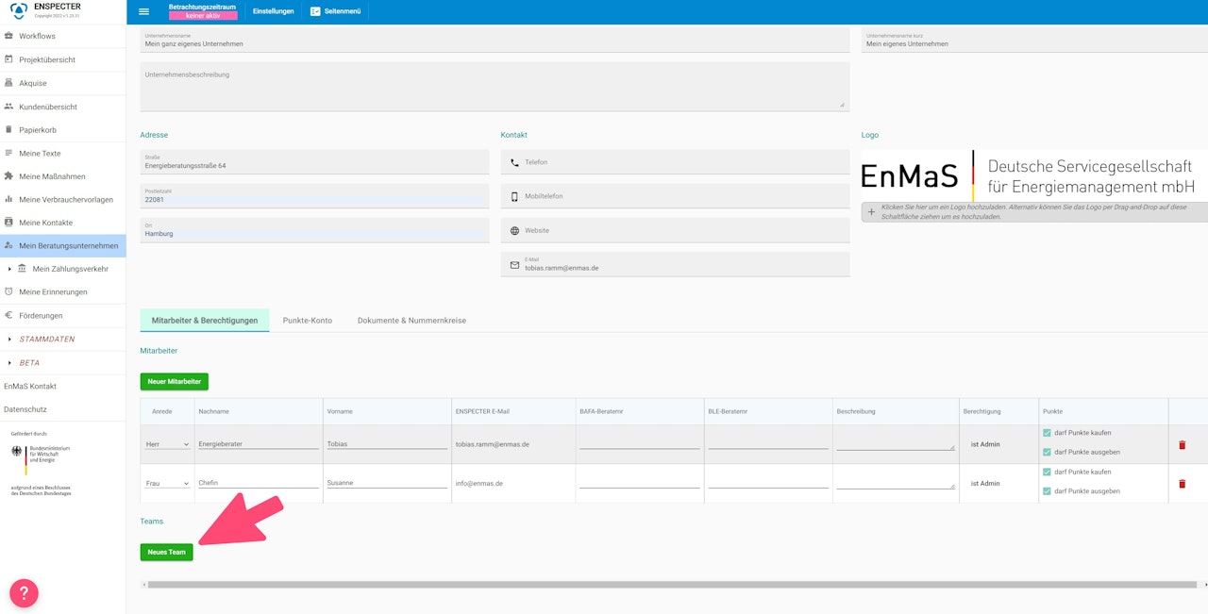This screenshot has height=614, width=1208.
Task: Click the Neues Team button
Action: (x=166, y=552)
